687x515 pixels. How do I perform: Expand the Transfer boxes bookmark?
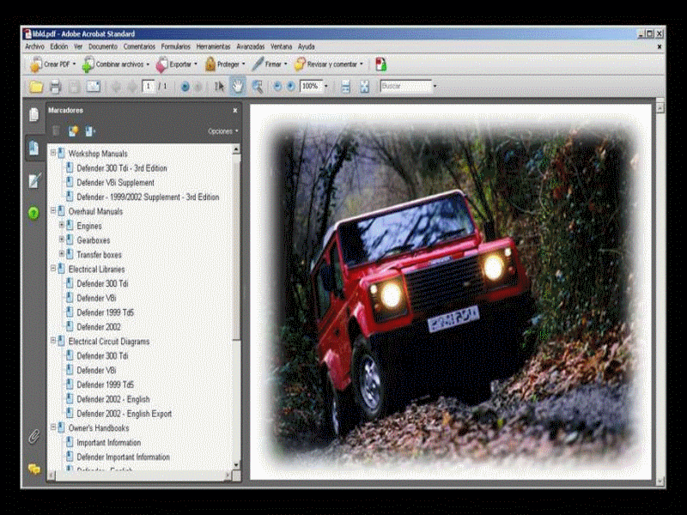(x=62, y=254)
